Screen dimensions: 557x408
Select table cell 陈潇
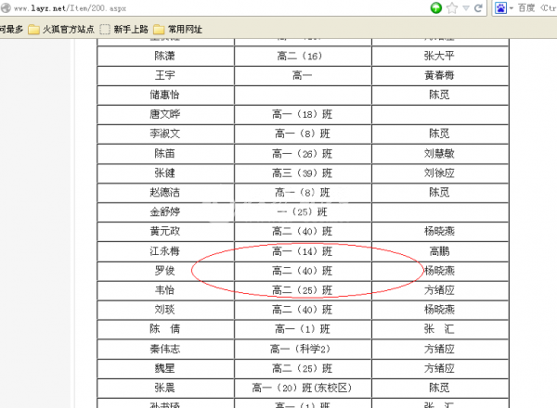point(165,56)
